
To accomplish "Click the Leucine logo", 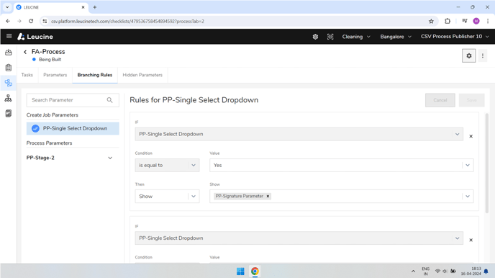I will (x=35, y=37).
